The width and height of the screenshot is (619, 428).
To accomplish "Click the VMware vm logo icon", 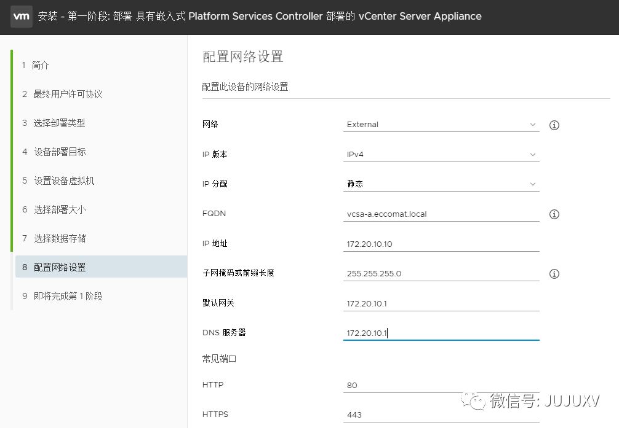I will click(x=22, y=16).
